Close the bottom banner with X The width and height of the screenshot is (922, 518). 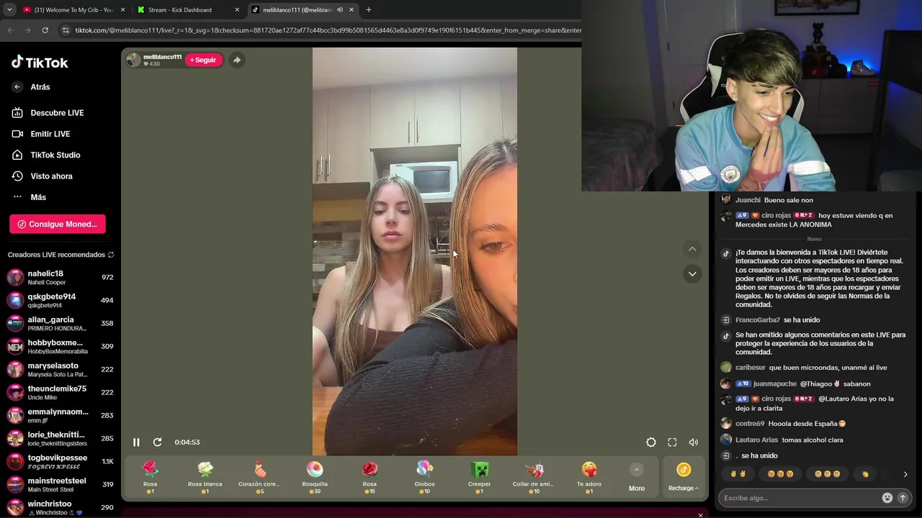pos(700,514)
